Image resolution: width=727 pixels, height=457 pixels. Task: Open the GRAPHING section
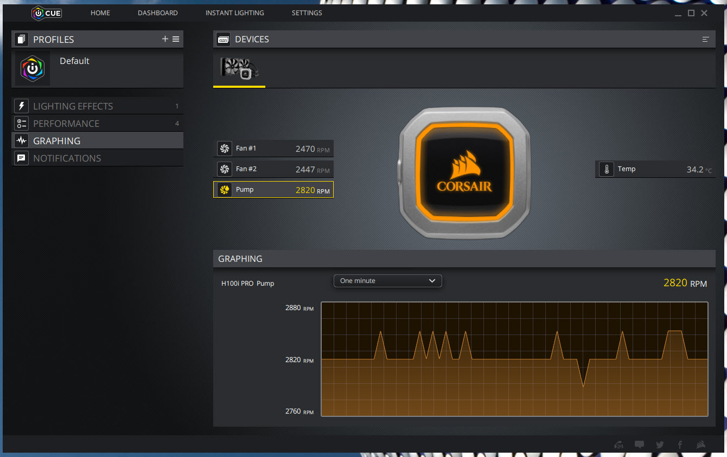coord(98,141)
